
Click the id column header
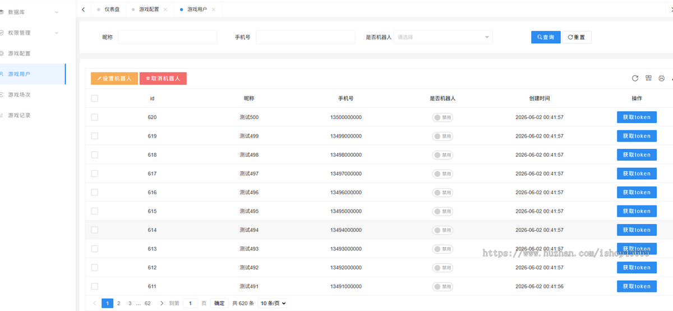[x=153, y=98]
